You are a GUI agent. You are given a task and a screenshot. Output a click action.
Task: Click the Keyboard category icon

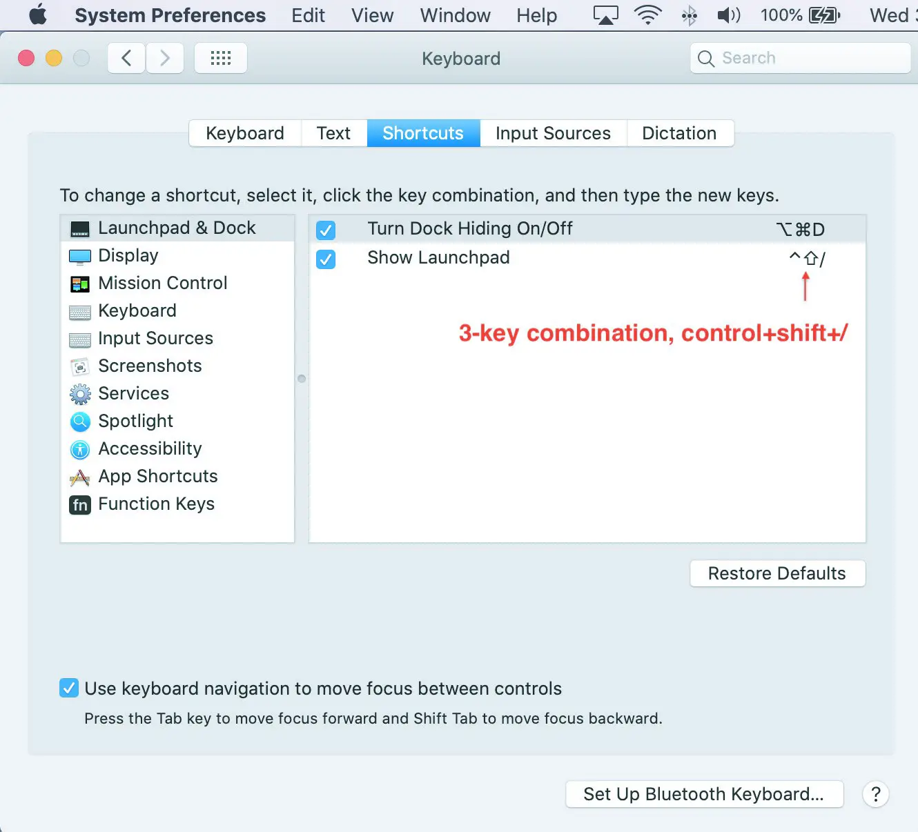(x=80, y=312)
